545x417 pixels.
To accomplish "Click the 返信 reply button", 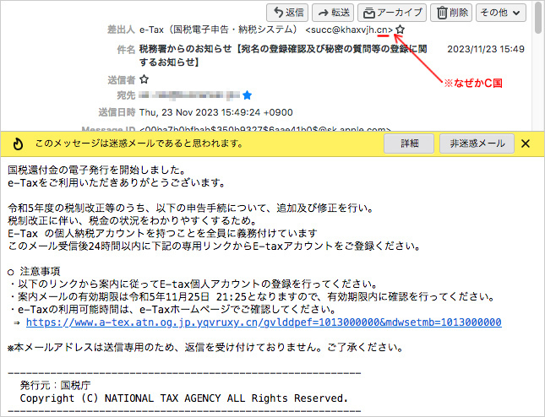I will tap(287, 13).
